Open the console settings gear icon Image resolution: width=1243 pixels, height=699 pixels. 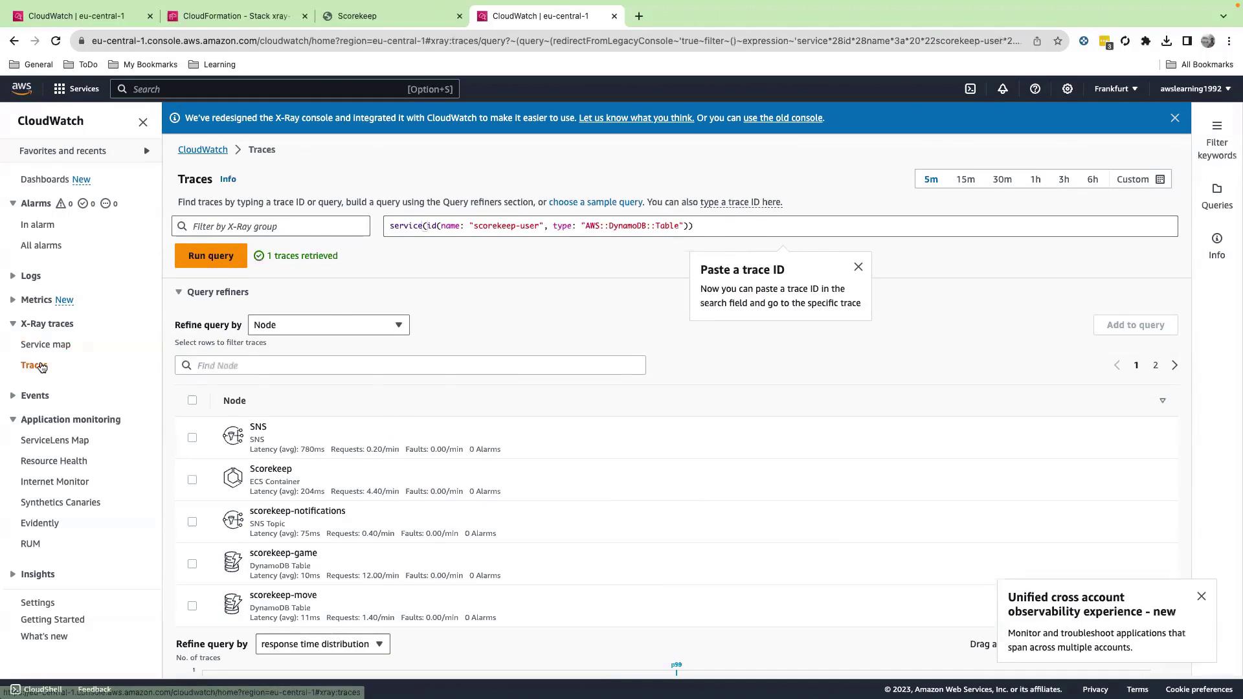click(x=1067, y=89)
